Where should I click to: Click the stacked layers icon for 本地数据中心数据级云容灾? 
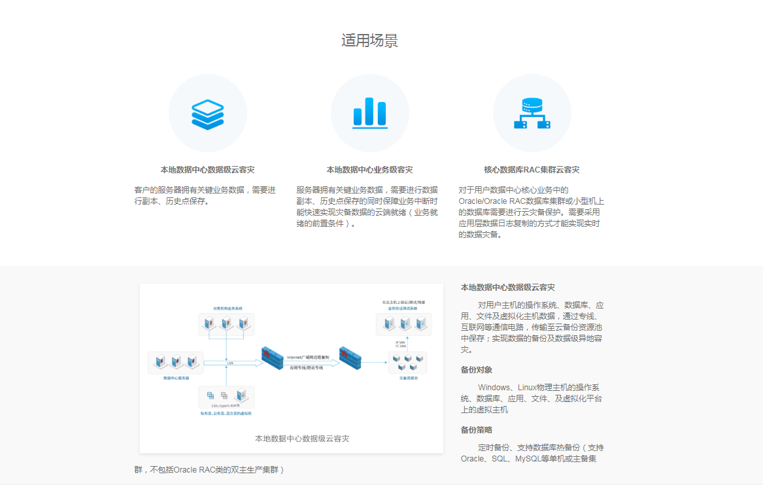[x=208, y=114]
